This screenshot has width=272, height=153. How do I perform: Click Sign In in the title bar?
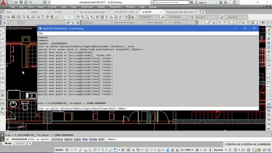(202, 3)
